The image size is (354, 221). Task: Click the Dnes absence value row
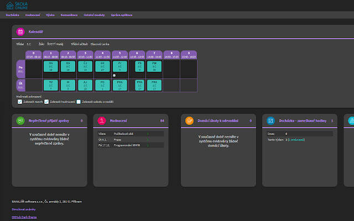click(300, 134)
